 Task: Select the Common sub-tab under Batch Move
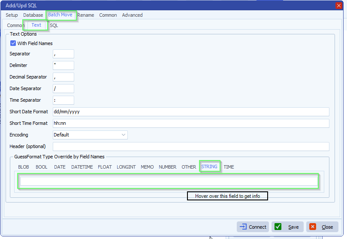15,25
